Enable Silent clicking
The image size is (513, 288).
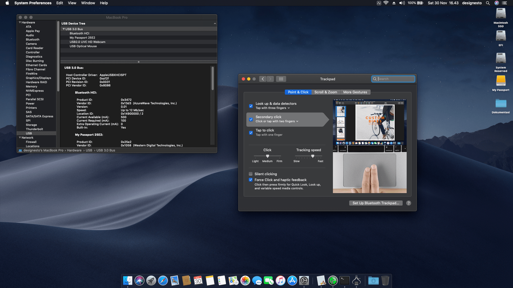click(251, 174)
